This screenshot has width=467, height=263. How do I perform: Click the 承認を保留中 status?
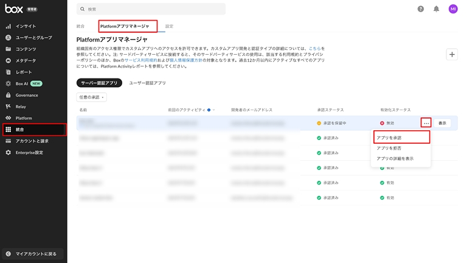[x=331, y=123]
